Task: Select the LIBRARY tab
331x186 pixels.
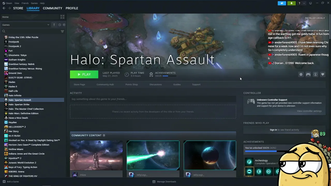Action: point(33,8)
